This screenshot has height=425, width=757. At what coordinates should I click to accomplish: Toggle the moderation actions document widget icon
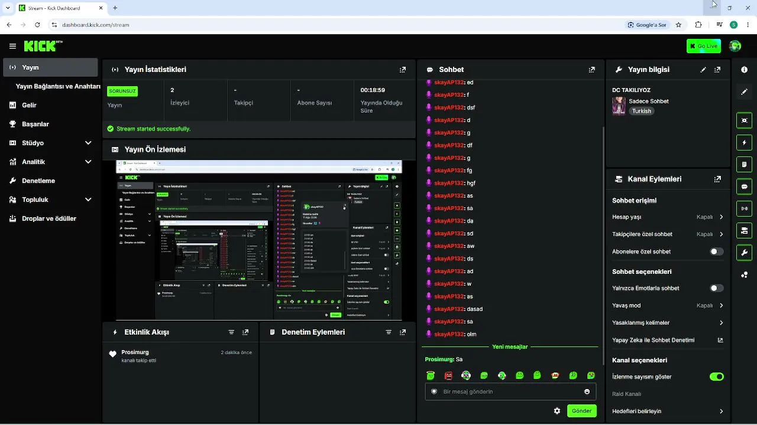tap(744, 164)
